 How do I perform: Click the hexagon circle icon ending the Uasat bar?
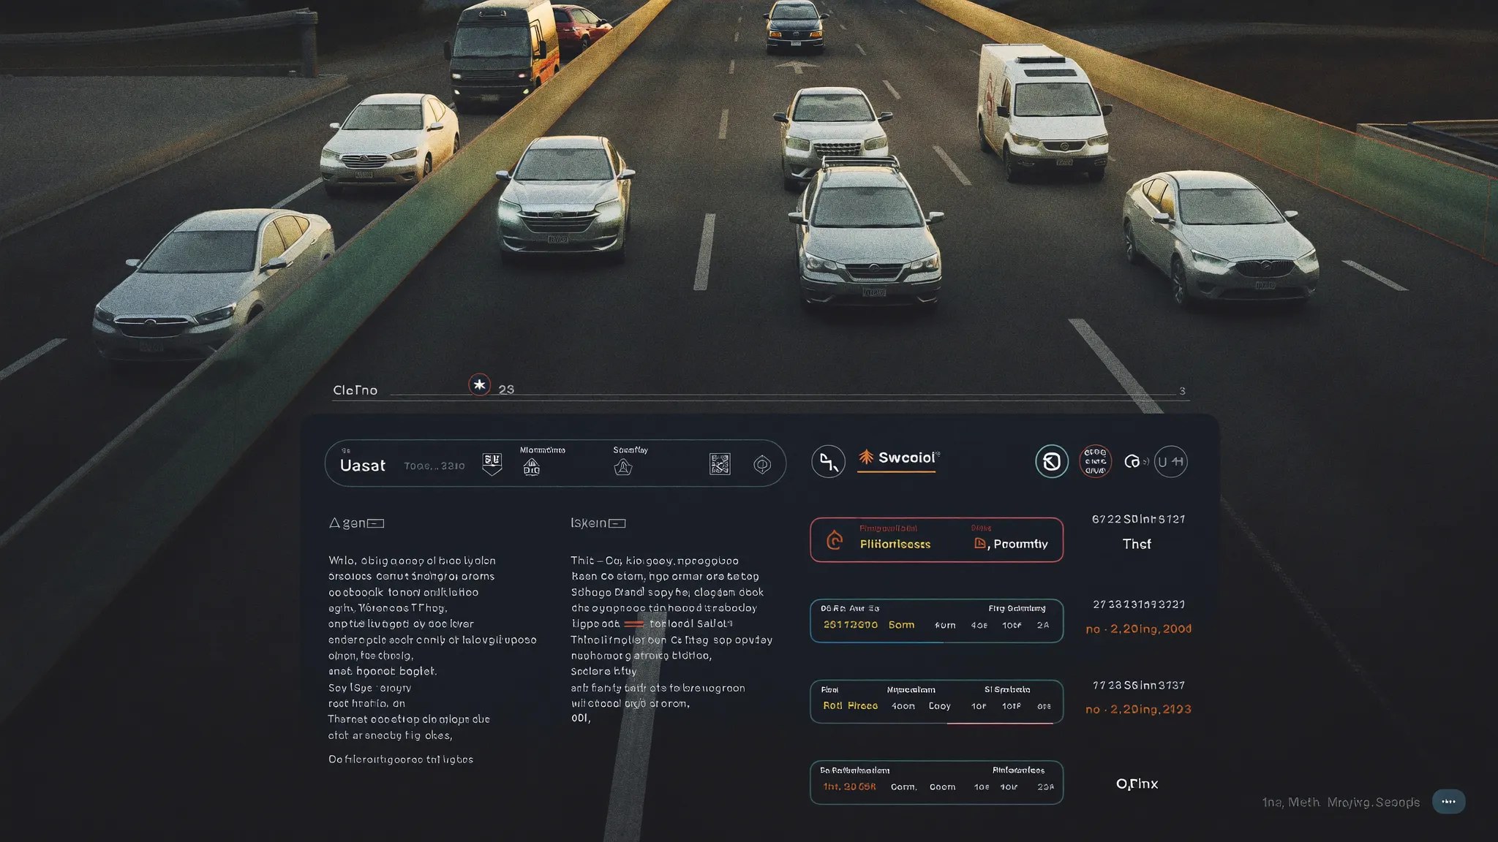click(762, 464)
